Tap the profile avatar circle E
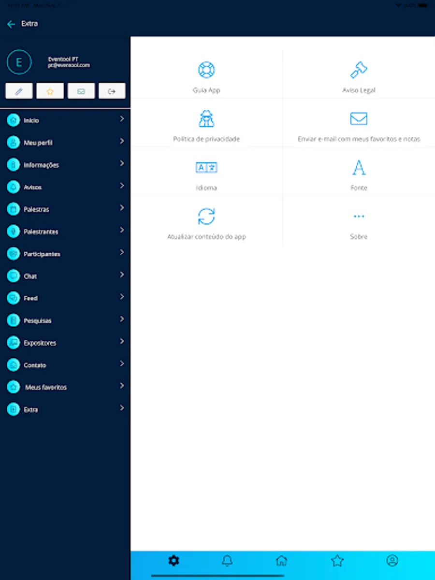Image resolution: width=435 pixels, height=580 pixels. (19, 62)
